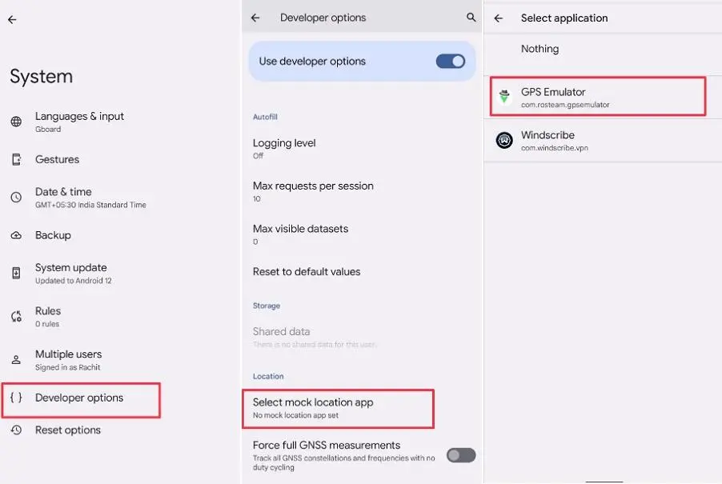Image resolution: width=722 pixels, height=484 pixels.
Task: Tap back arrow on System screen
Action: coord(13,19)
